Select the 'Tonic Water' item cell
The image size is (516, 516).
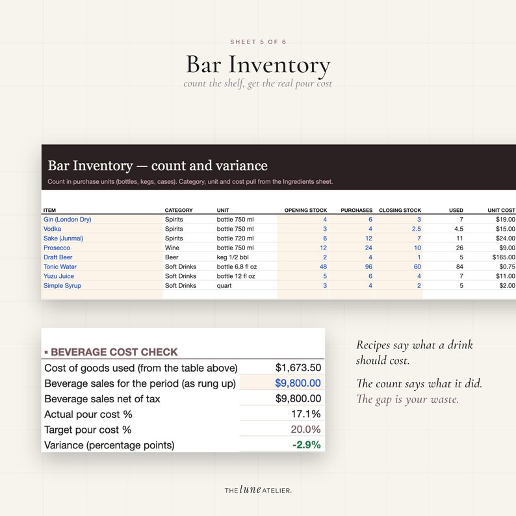pyautogui.click(x=102, y=266)
